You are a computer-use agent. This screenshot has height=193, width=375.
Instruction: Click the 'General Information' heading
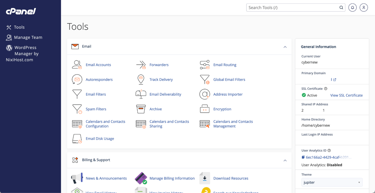click(x=318, y=47)
